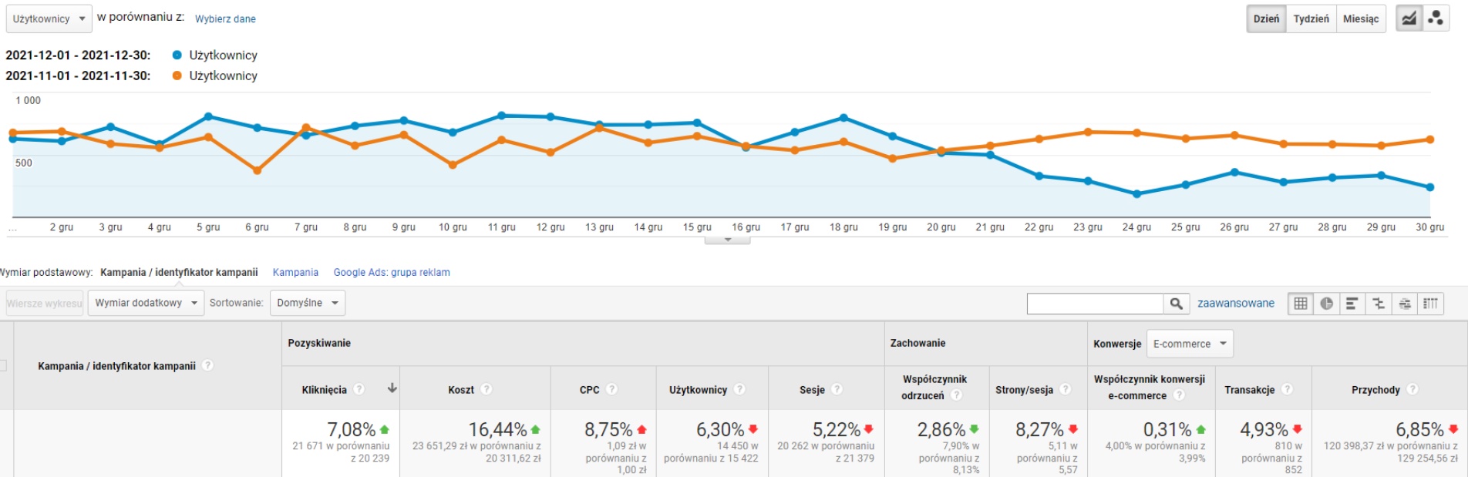Open help icon next to Współczynnik konwersji e-commerce

[x=1178, y=395]
